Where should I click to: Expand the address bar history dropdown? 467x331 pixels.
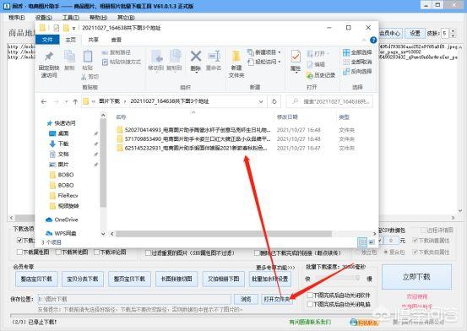coord(261,101)
